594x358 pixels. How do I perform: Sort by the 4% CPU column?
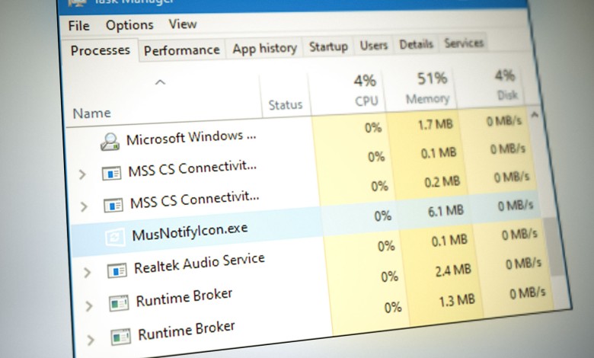366,91
